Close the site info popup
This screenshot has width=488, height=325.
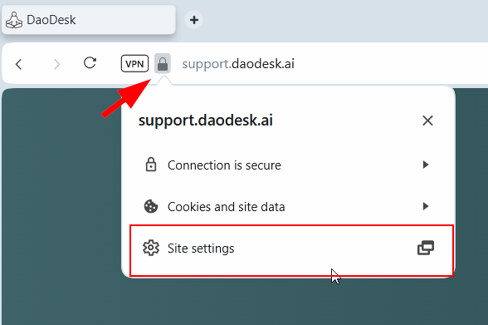pos(427,121)
